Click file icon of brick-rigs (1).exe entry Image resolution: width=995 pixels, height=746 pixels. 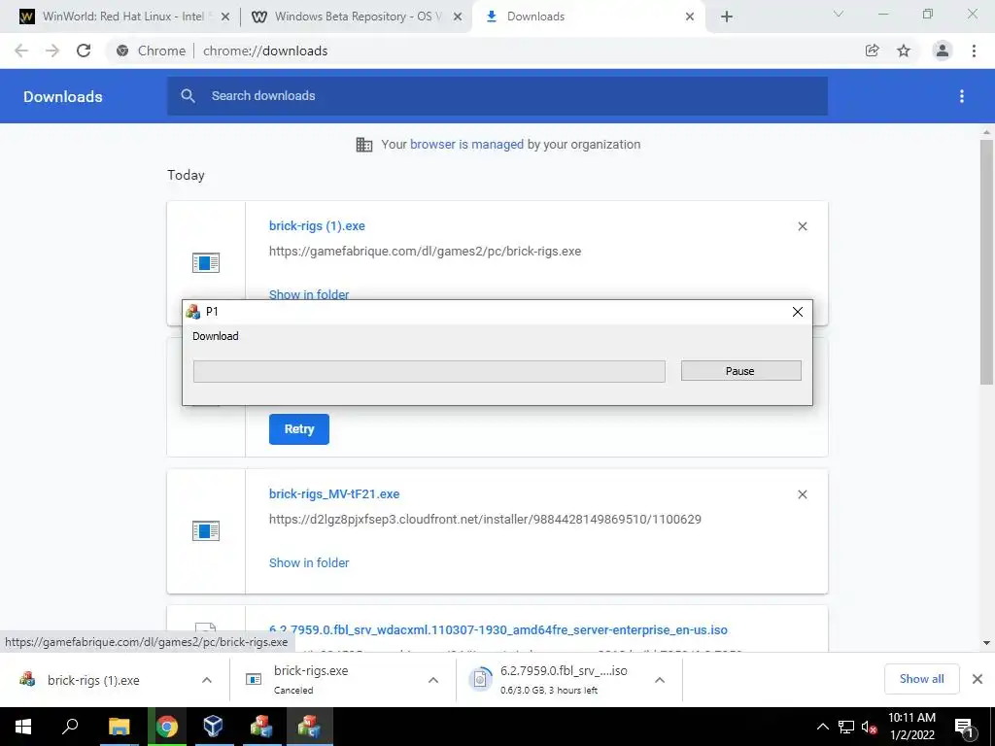pos(206,262)
